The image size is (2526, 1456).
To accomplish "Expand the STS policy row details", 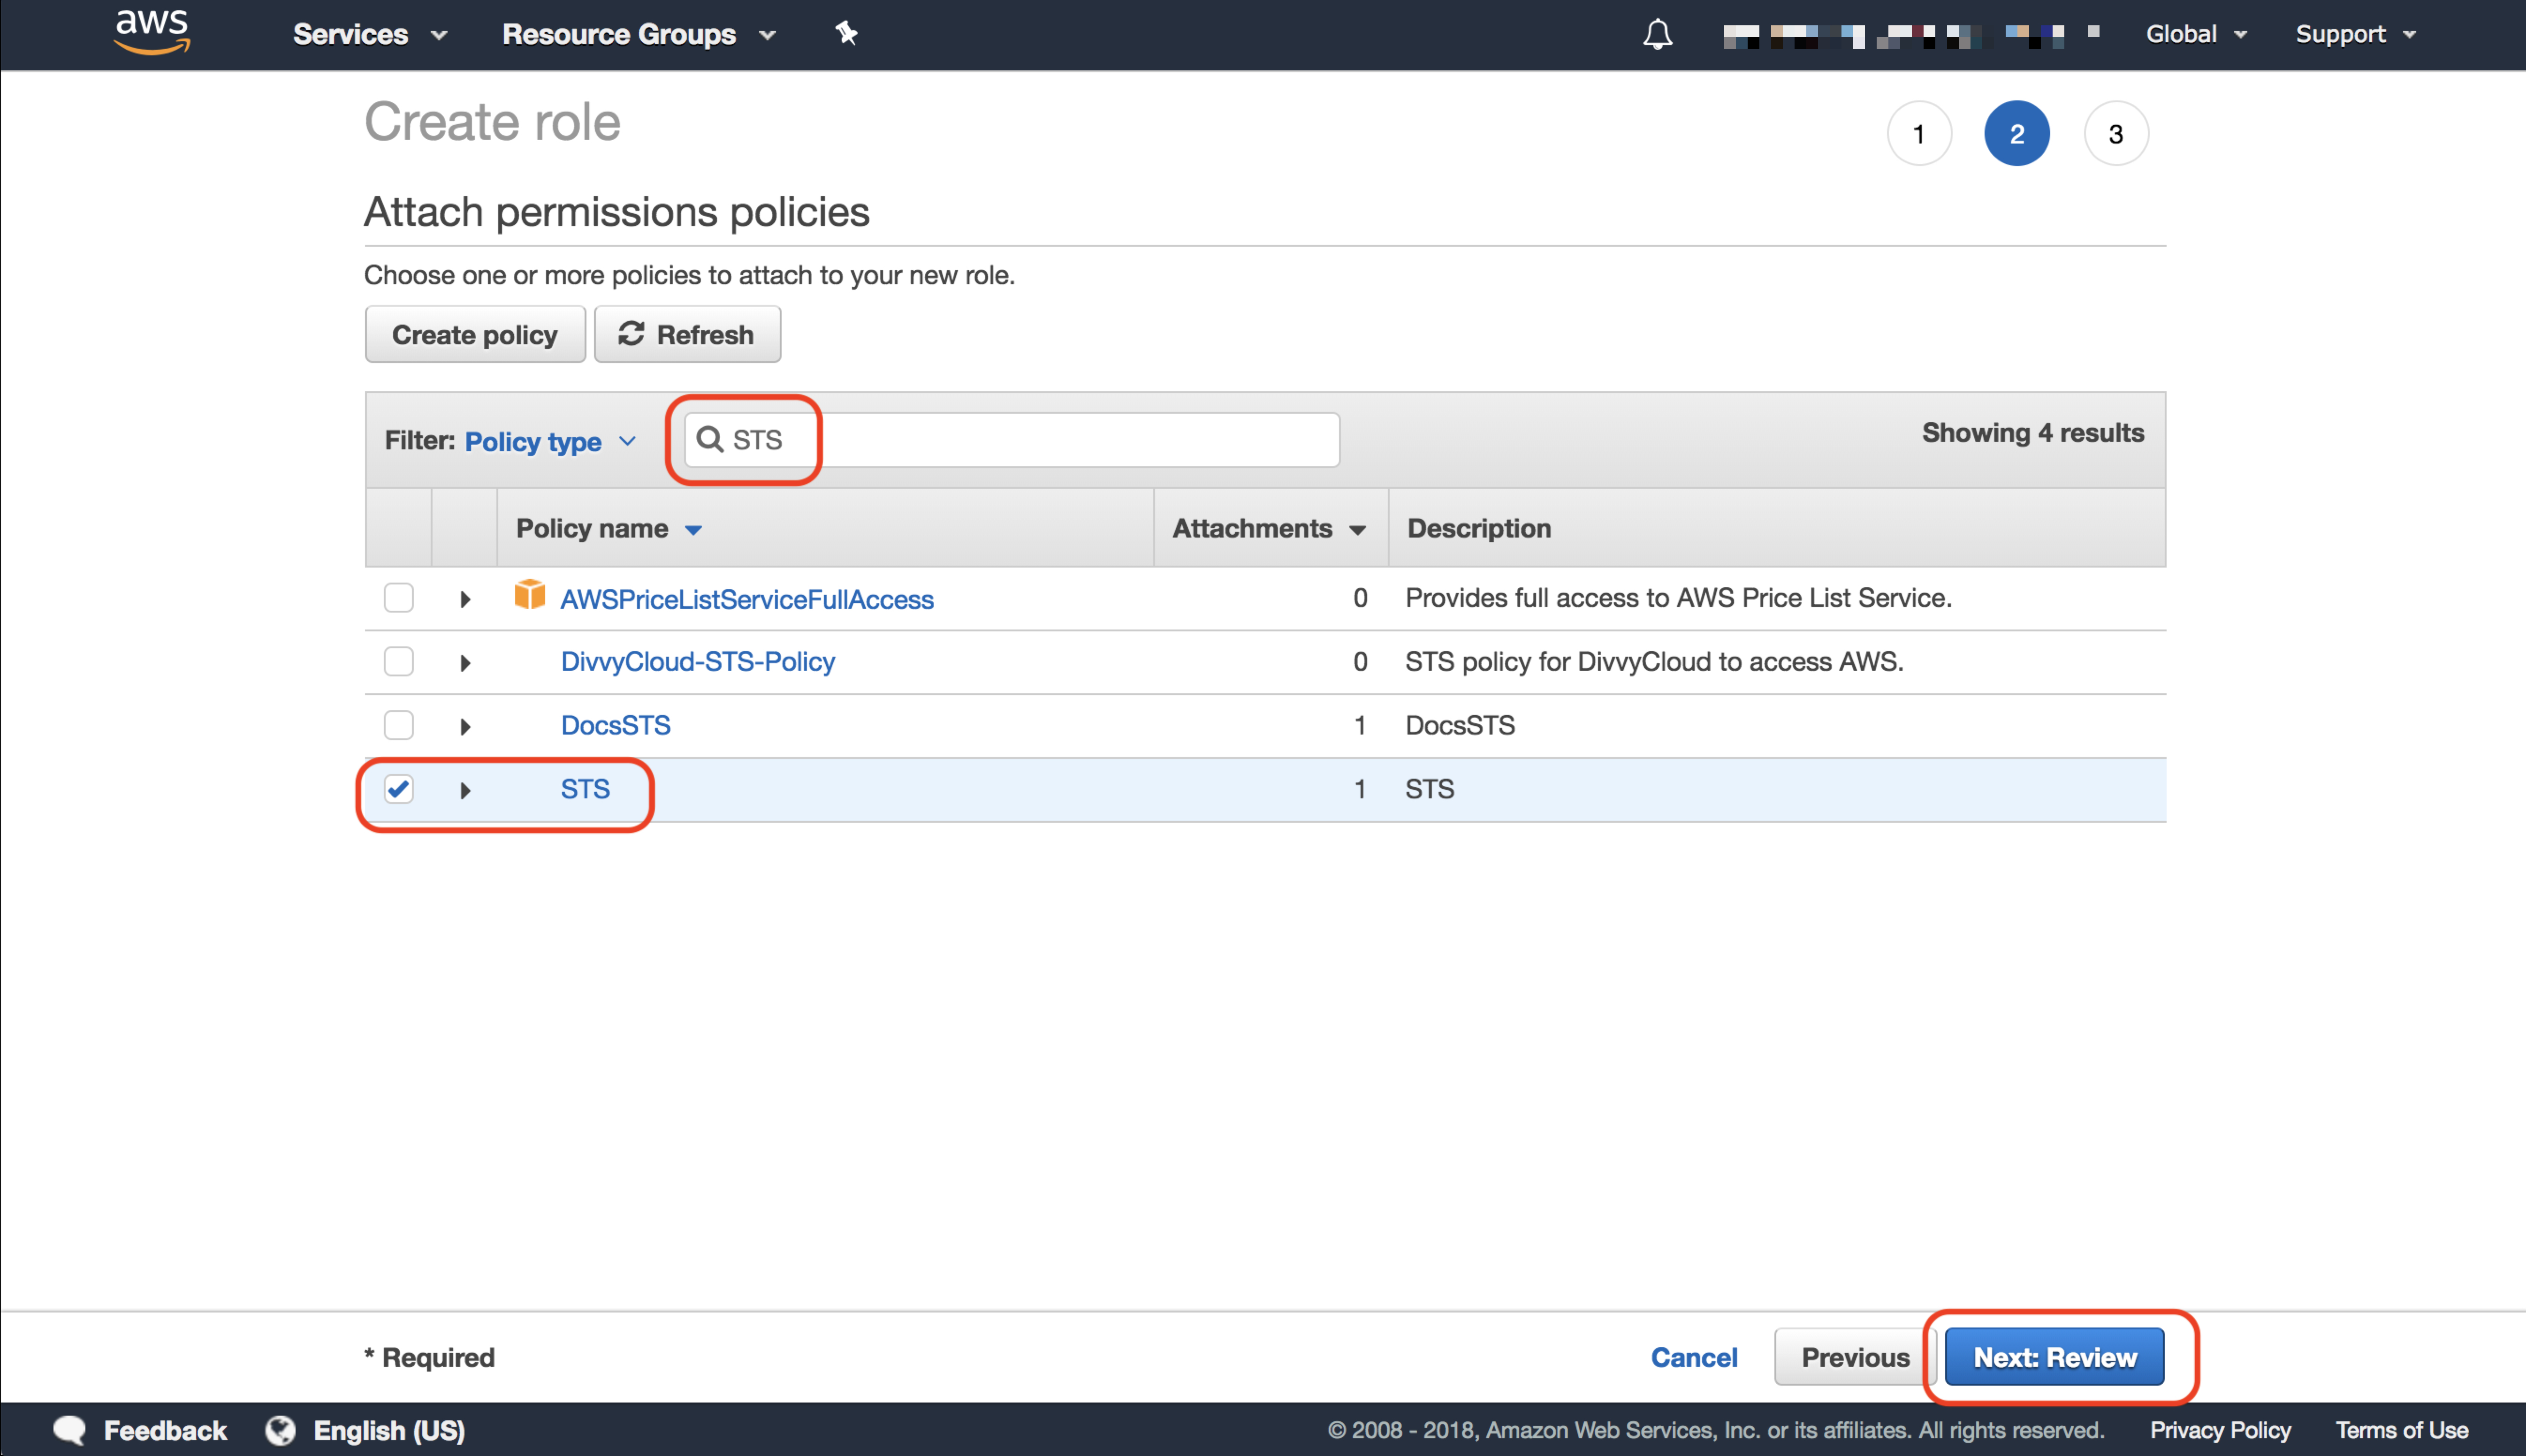I will tap(465, 790).
